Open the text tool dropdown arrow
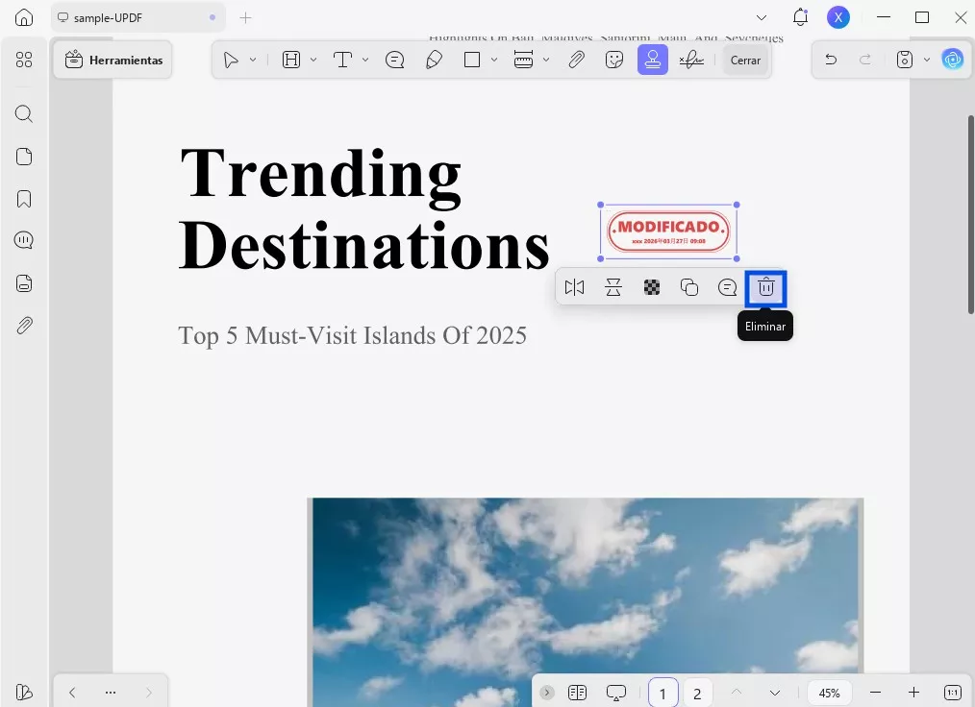975x707 pixels. click(365, 60)
